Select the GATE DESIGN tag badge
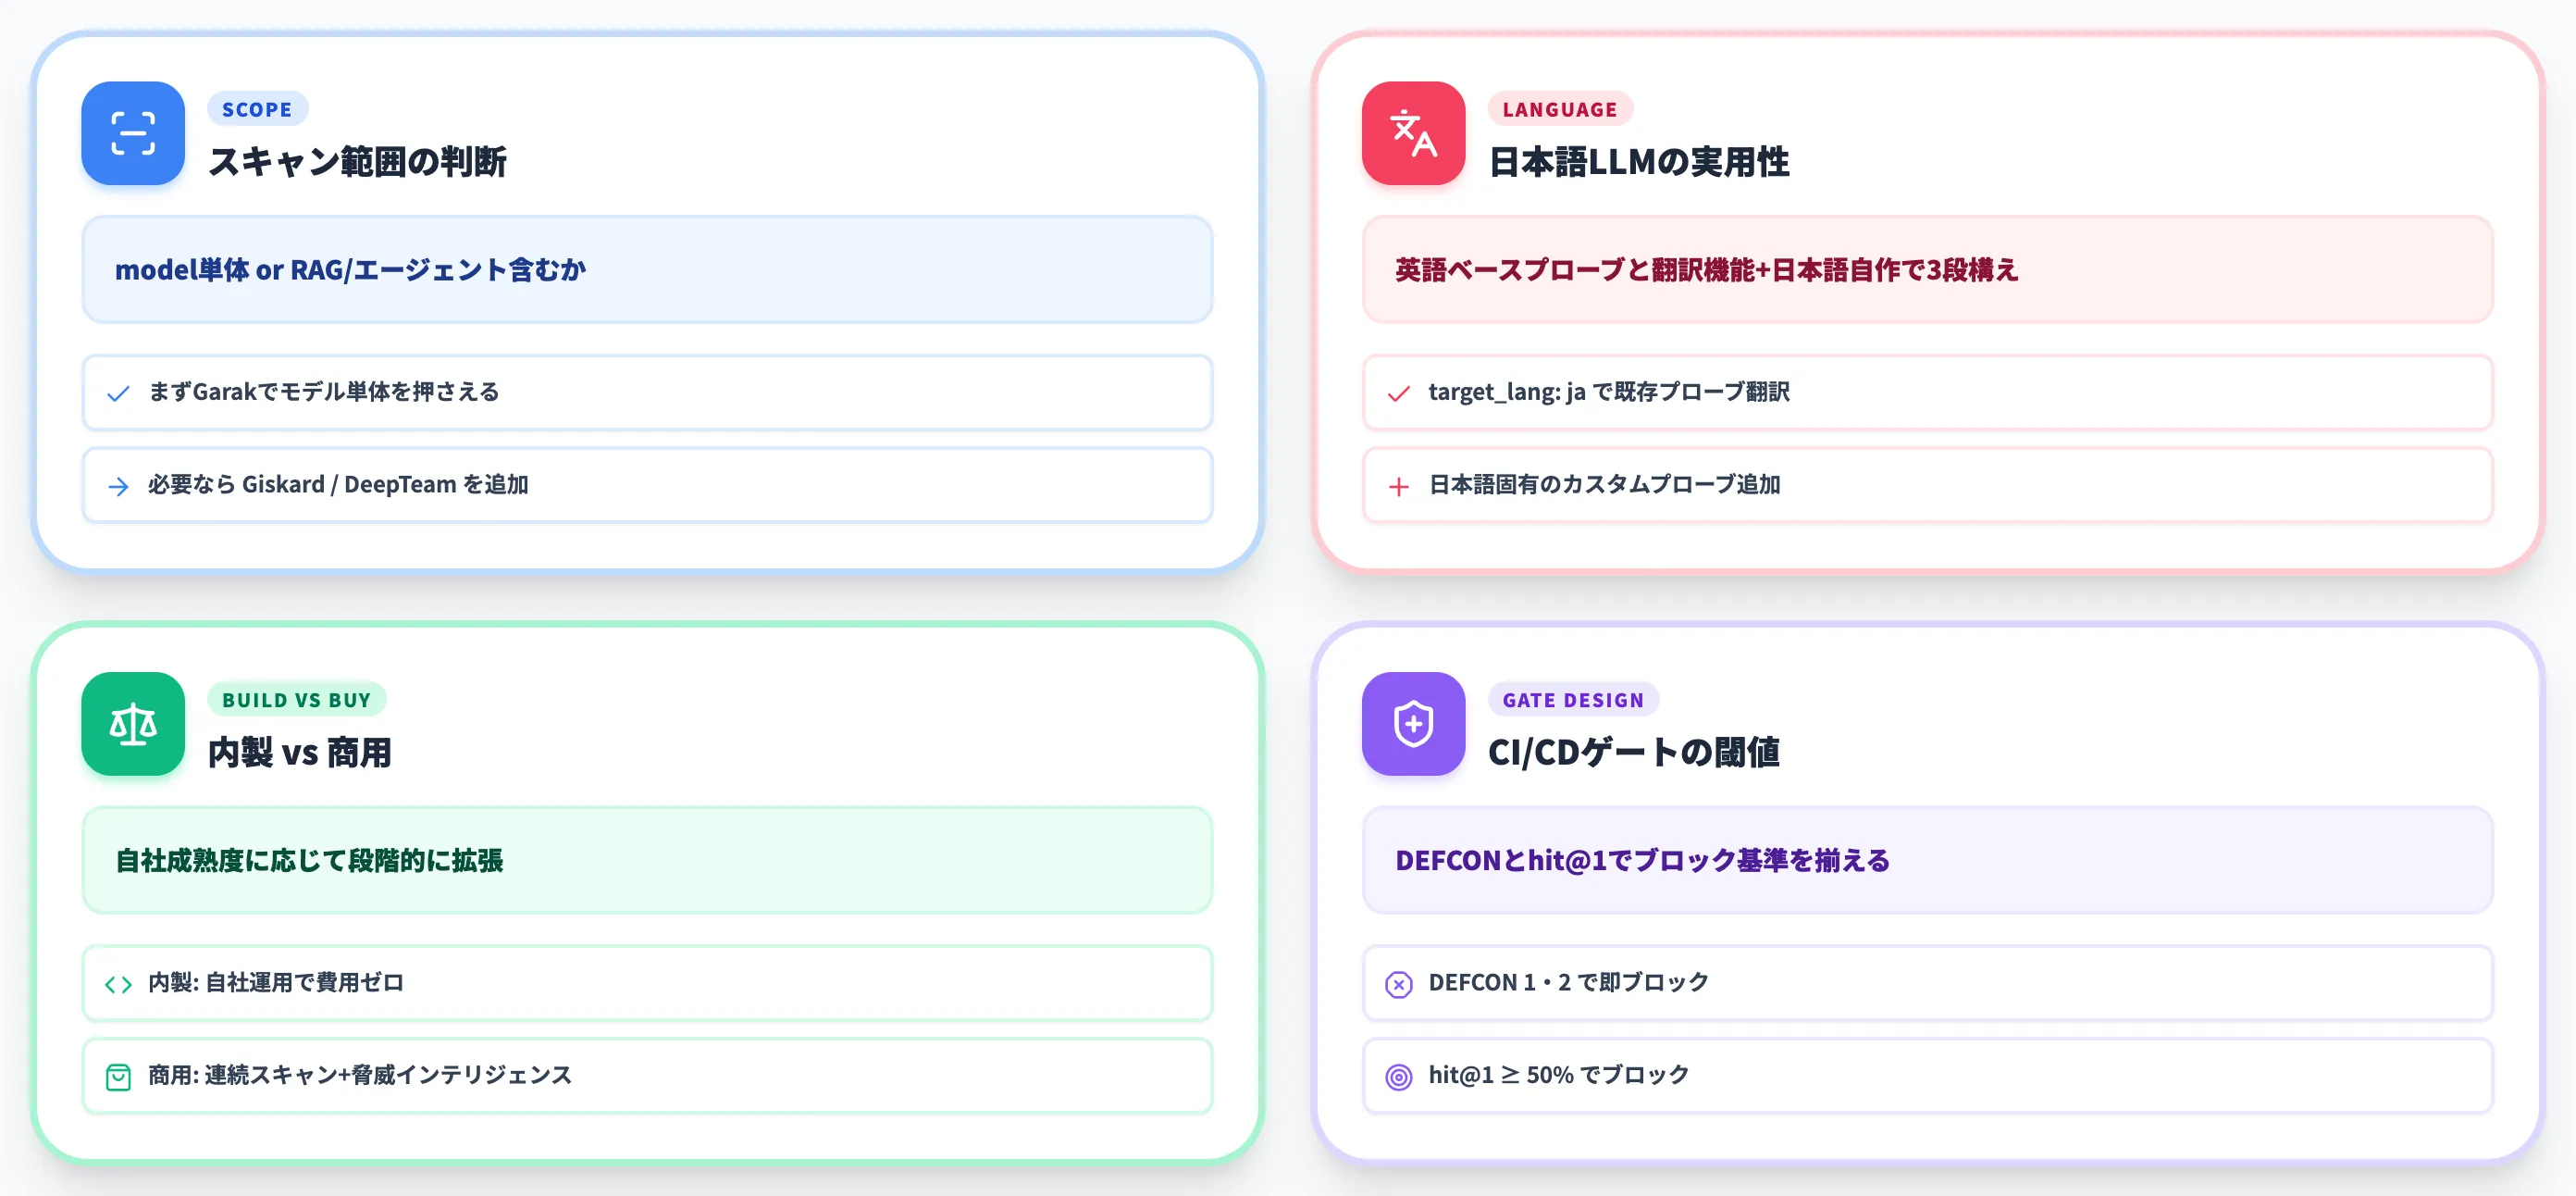 click(1573, 700)
